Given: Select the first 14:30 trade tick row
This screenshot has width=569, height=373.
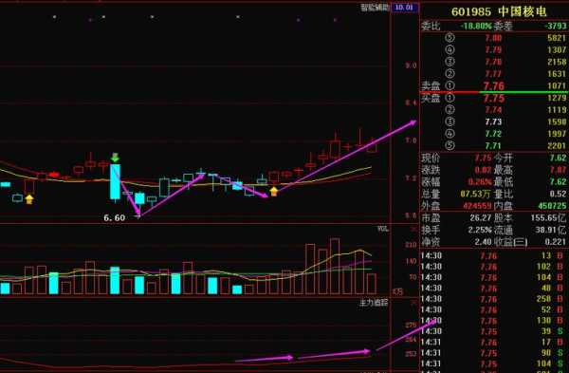Looking at the screenshot, I should coord(493,255).
